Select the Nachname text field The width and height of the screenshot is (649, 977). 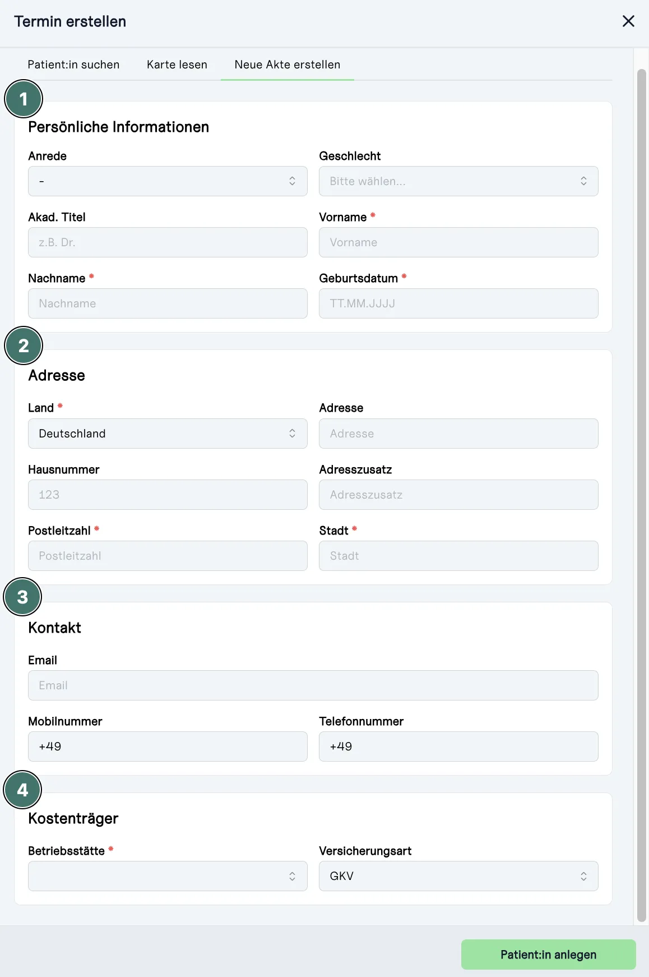[168, 303]
